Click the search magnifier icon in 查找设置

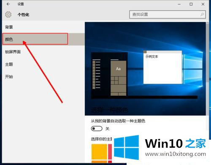pos(202,14)
